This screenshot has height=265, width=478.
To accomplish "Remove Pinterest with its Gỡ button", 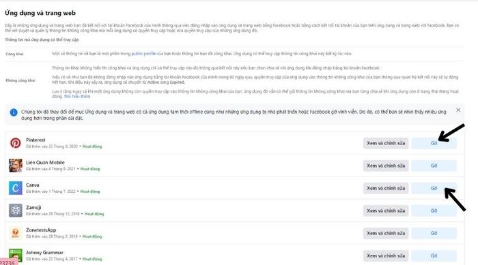I will click(434, 143).
